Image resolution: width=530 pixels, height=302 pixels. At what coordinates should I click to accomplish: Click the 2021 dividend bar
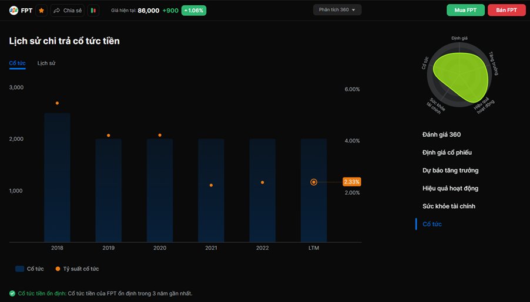(x=212, y=191)
